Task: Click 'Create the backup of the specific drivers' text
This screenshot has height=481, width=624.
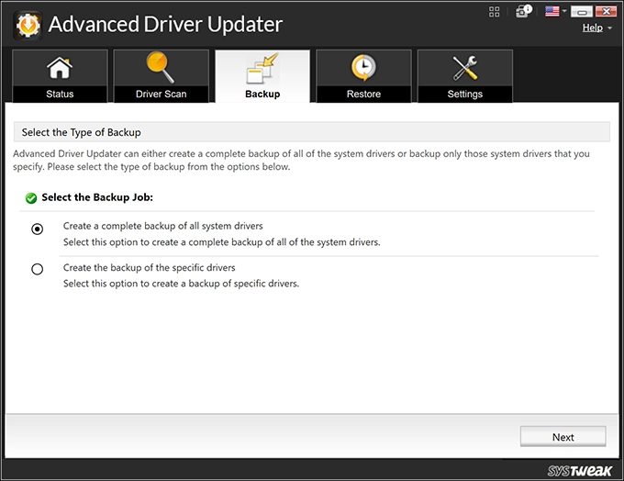Action: click(149, 267)
